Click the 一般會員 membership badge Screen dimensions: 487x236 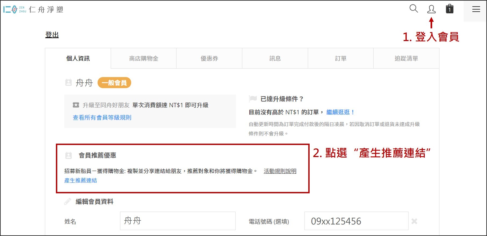[x=114, y=83]
